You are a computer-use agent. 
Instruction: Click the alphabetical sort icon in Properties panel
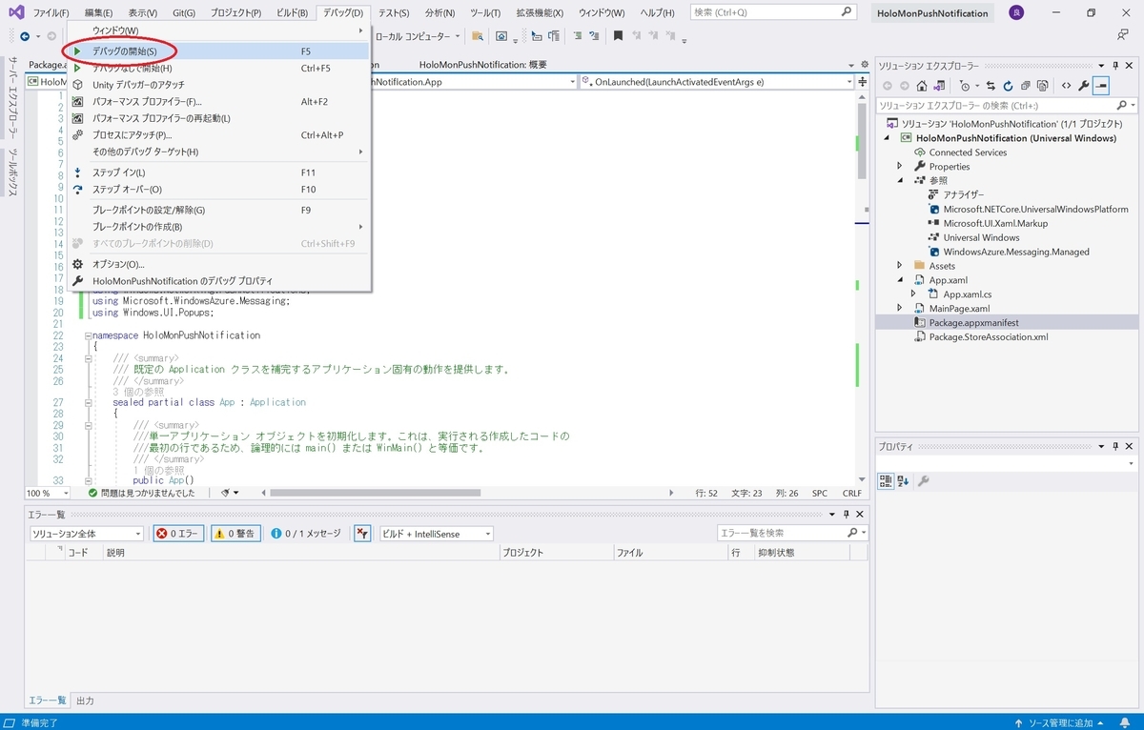(903, 481)
